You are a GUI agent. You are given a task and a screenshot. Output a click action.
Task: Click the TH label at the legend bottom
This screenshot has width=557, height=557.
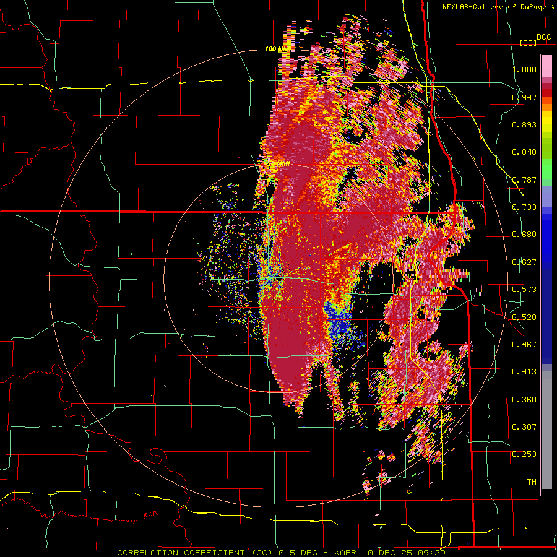[x=532, y=482]
